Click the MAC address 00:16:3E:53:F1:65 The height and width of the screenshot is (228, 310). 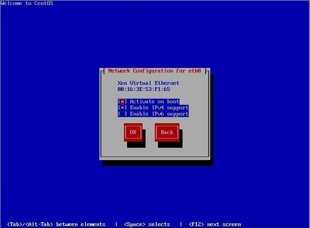[144, 89]
